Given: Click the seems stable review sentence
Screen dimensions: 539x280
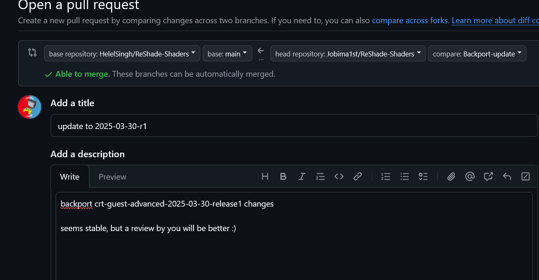Looking at the screenshot, I should (x=148, y=229).
